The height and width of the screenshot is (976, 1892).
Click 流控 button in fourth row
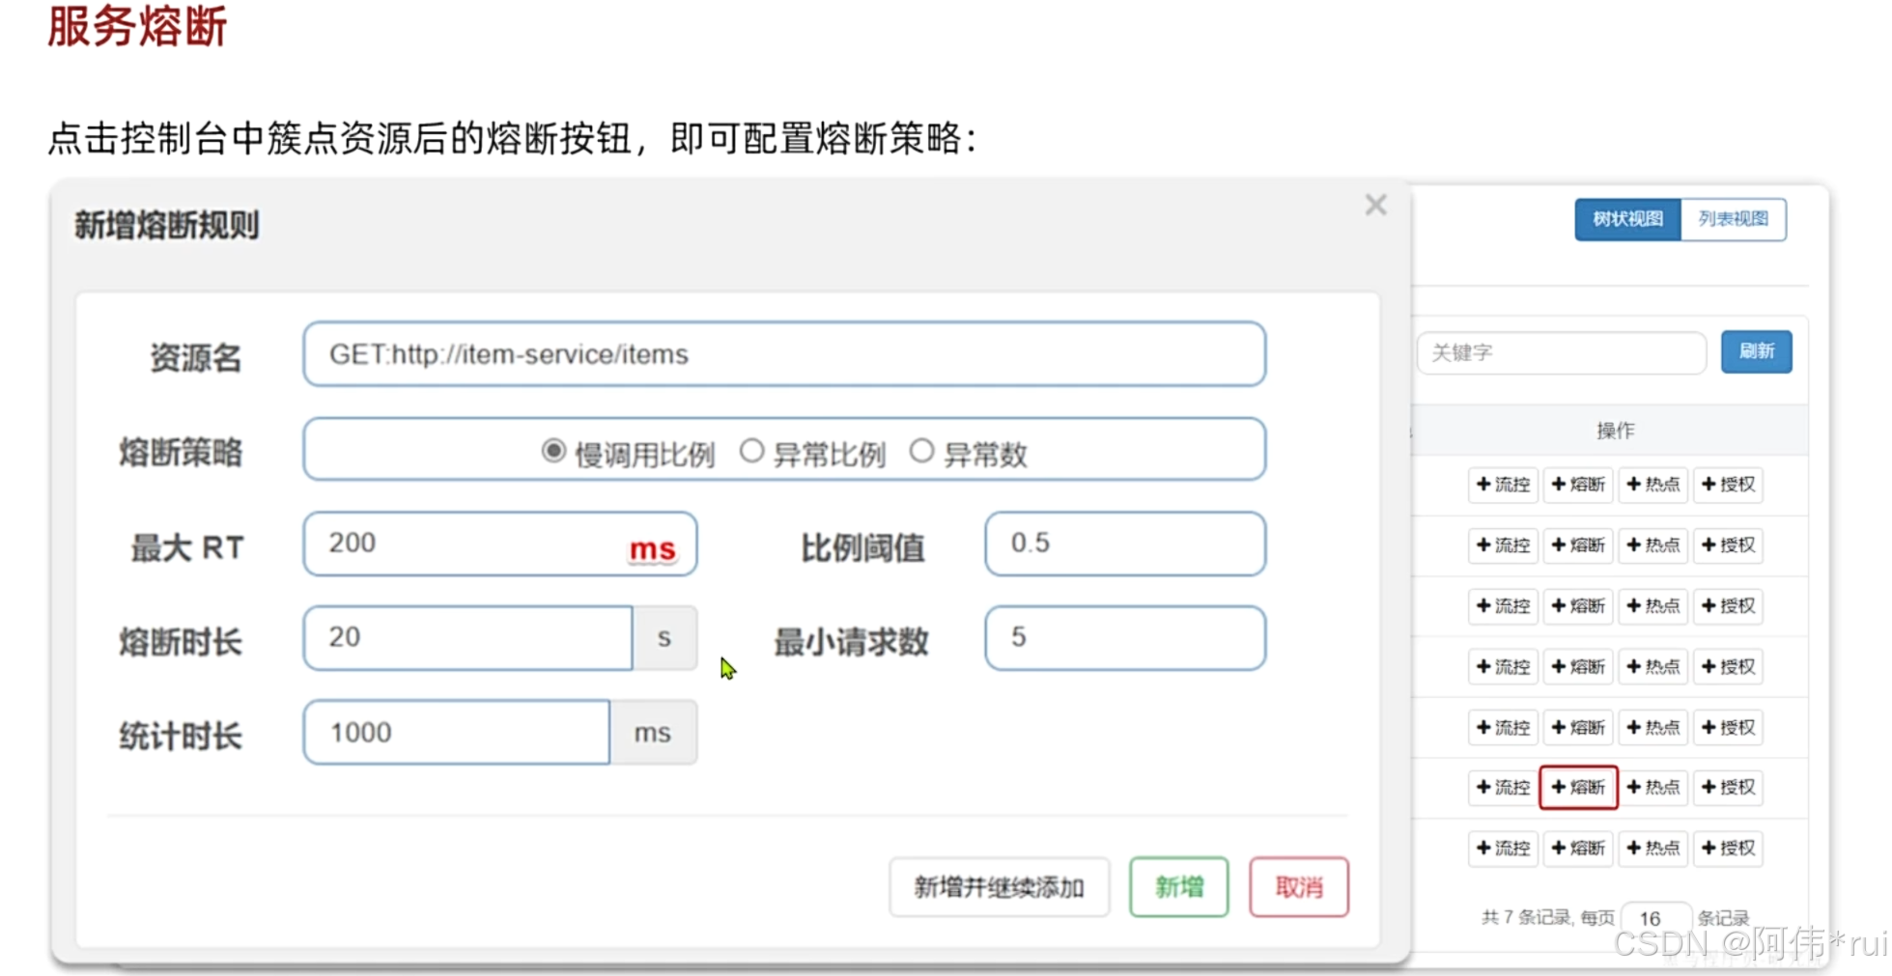pyautogui.click(x=1504, y=667)
